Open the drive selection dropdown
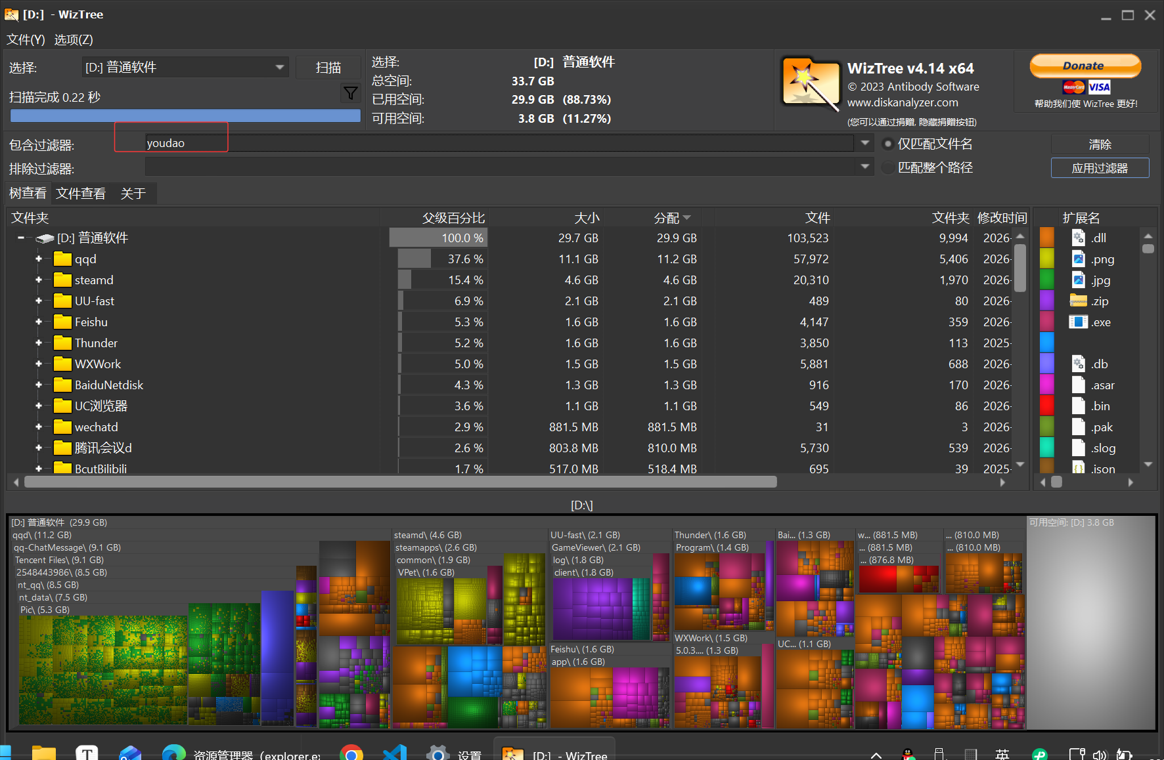Image resolution: width=1164 pixels, height=760 pixels. click(x=280, y=67)
